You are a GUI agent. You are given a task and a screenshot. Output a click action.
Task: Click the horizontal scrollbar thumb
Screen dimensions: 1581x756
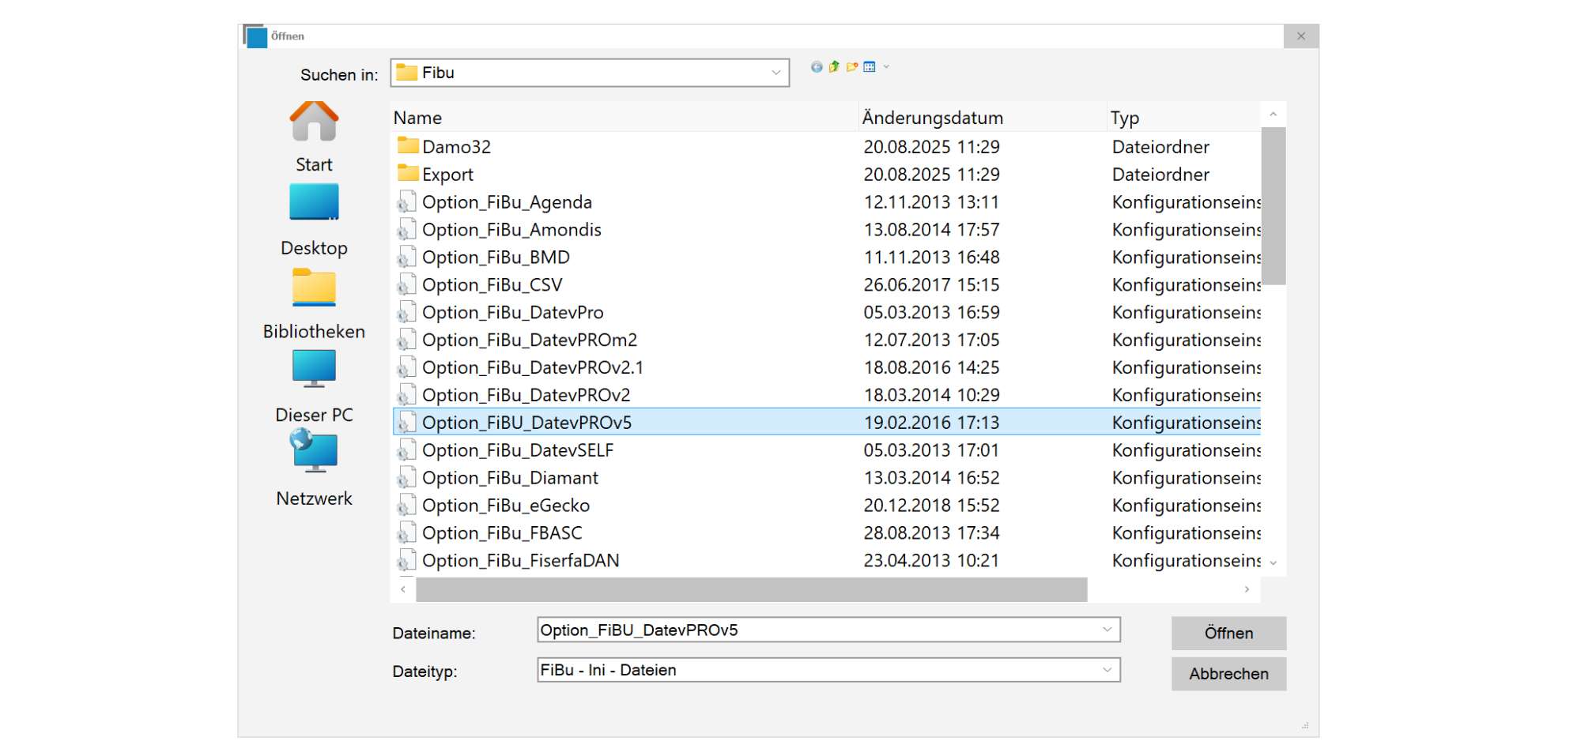point(751,589)
